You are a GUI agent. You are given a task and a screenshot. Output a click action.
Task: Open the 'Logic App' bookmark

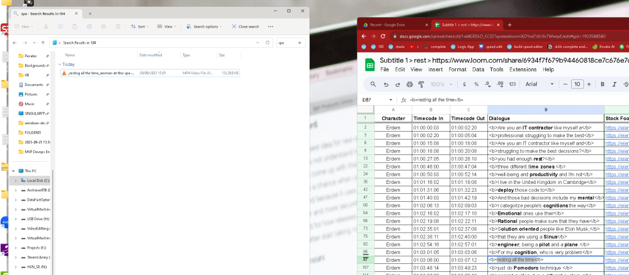tap(462, 47)
